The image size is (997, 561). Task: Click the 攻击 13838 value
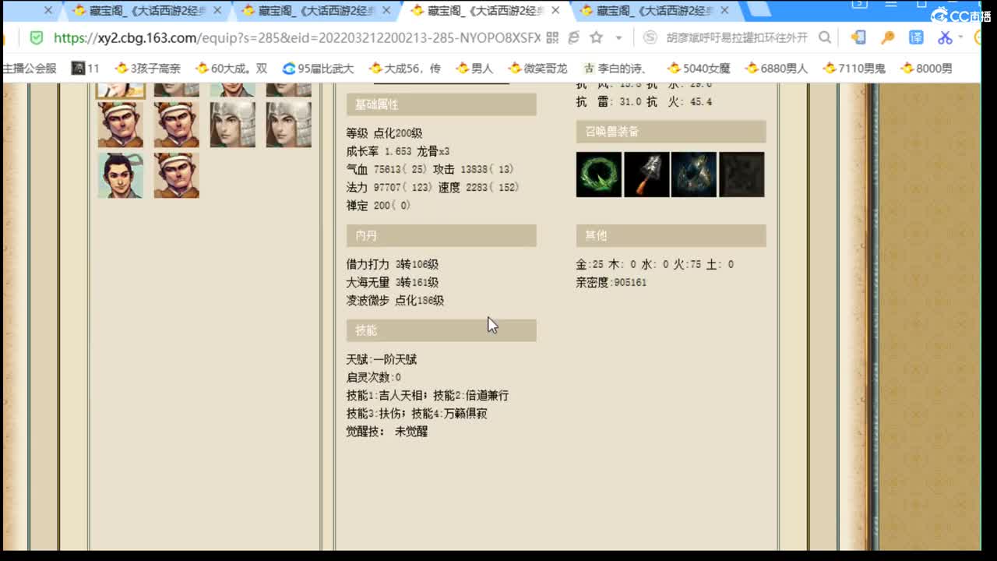474,169
